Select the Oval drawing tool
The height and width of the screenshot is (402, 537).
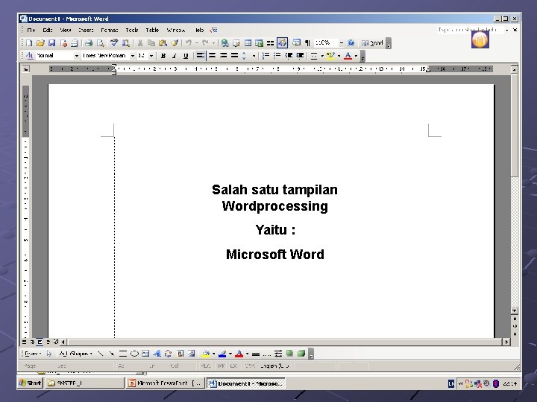tap(134, 354)
